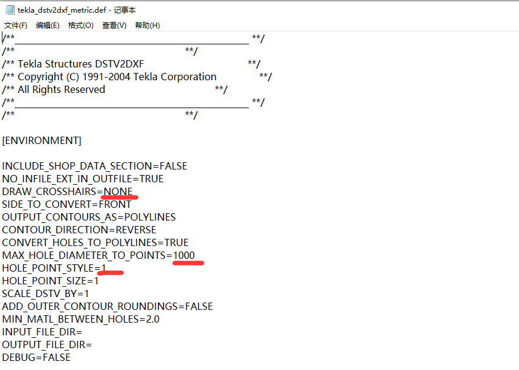
Task: Click line INCLUDE_SHOP_DATA_SECTION=FALSE
Action: 95,166
